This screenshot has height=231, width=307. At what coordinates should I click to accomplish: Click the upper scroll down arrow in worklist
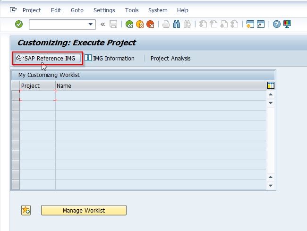coord(271,103)
